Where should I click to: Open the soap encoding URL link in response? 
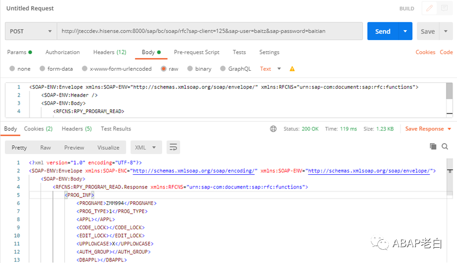pos(195,171)
